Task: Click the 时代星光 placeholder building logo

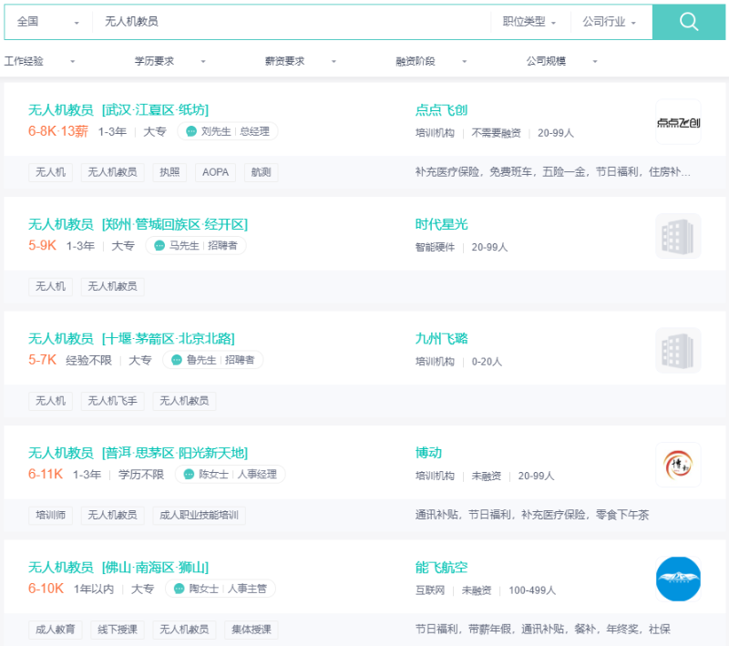Action: pyautogui.click(x=678, y=236)
